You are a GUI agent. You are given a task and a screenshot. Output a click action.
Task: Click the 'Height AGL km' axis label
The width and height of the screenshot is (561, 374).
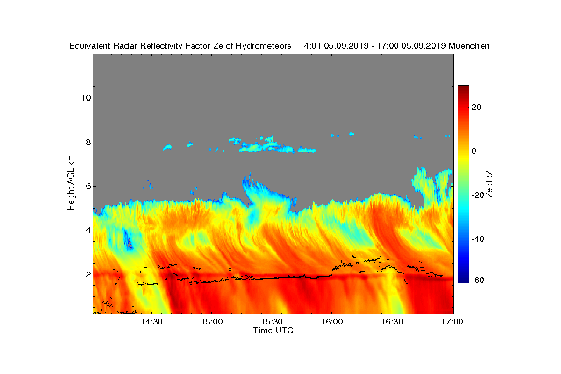(71, 183)
